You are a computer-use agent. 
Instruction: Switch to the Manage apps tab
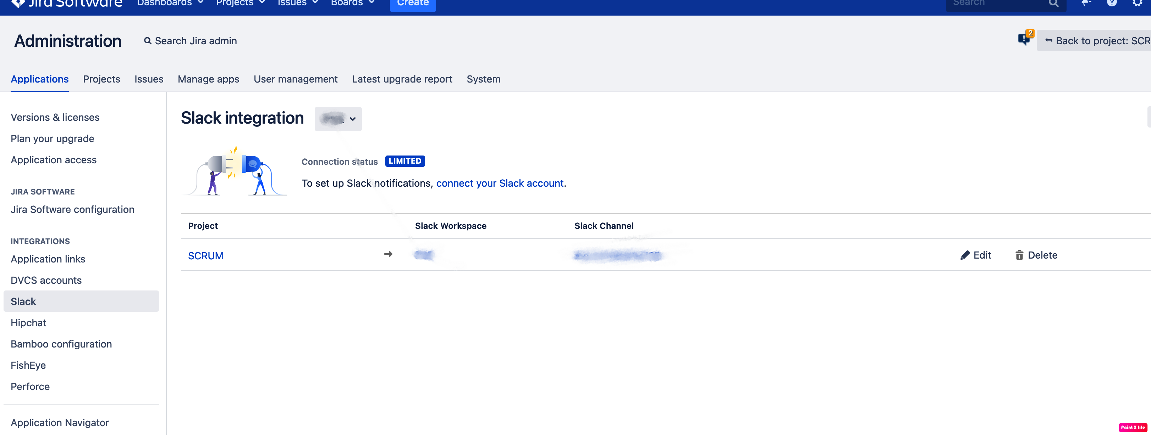[208, 79]
